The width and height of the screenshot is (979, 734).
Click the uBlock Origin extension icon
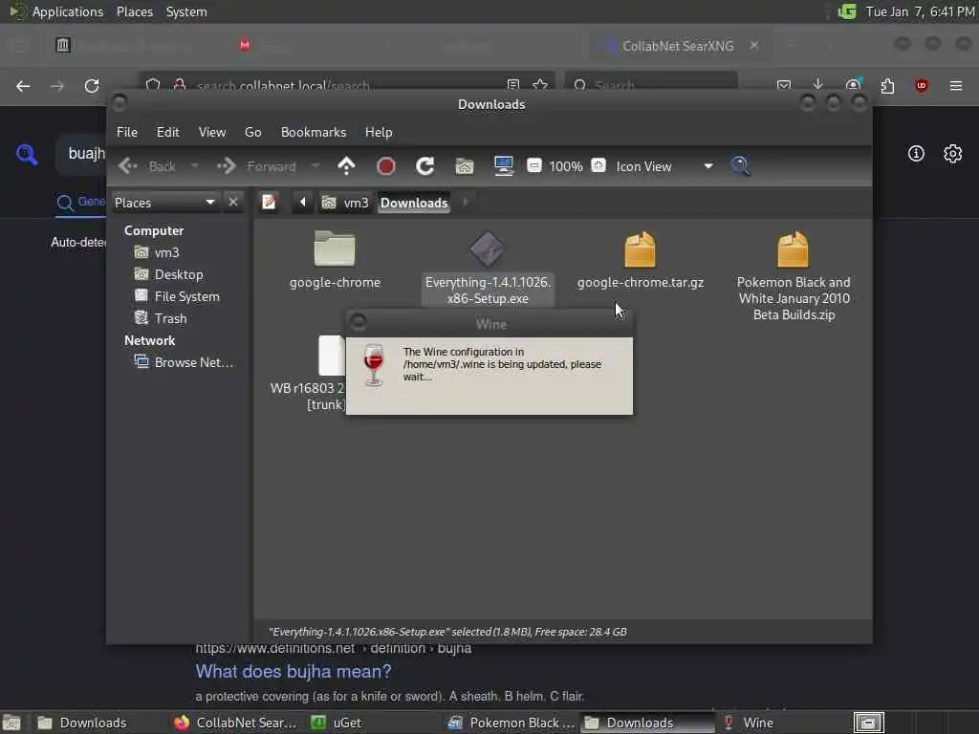point(922,85)
